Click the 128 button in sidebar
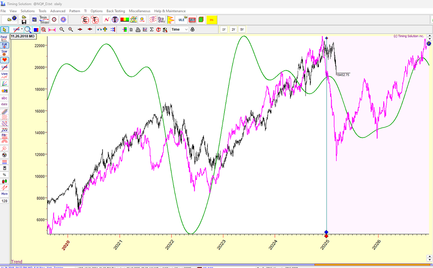The width and height of the screenshot is (433, 268). point(4,201)
